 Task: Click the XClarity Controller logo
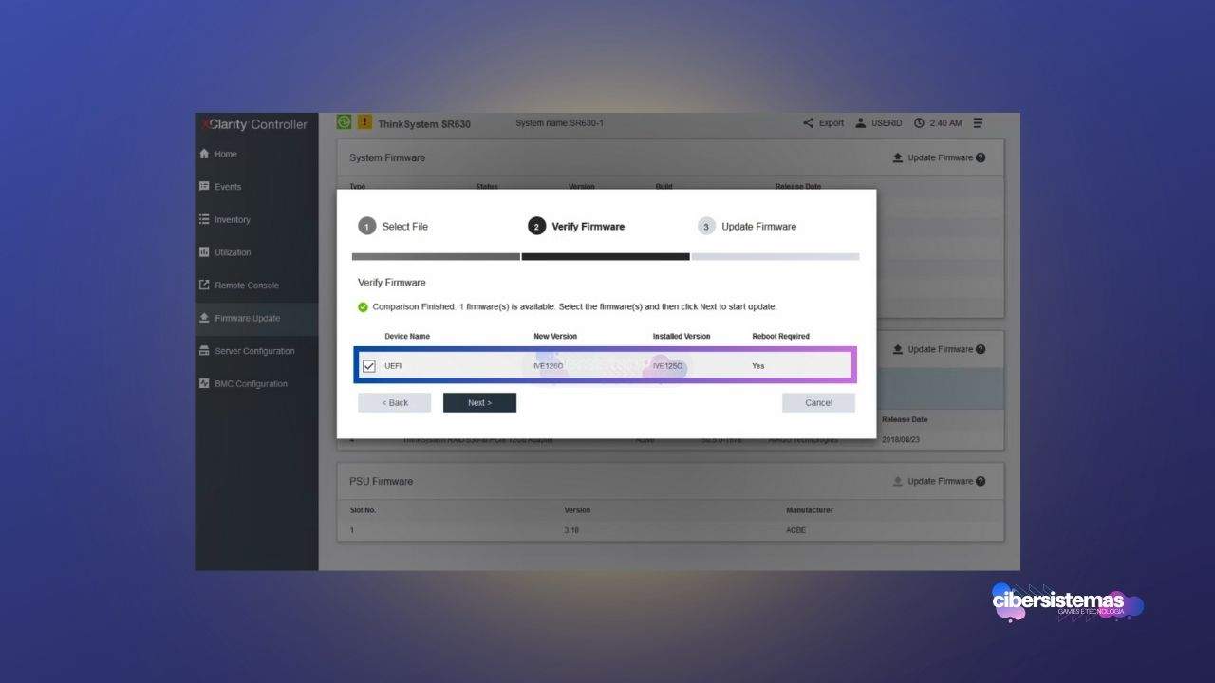253,124
